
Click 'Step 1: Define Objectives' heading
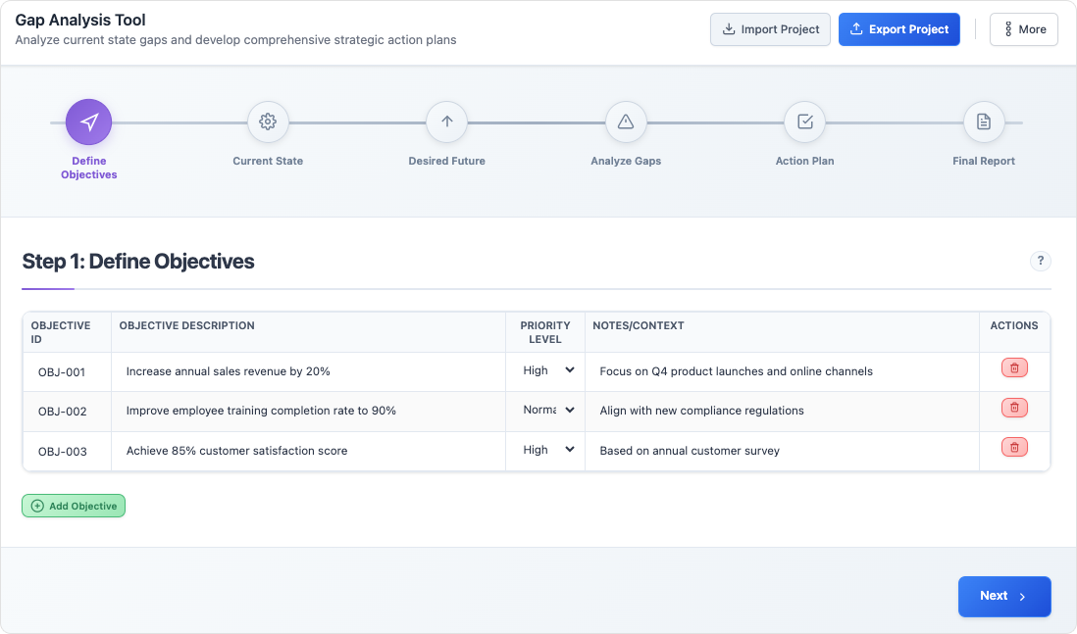coord(138,262)
